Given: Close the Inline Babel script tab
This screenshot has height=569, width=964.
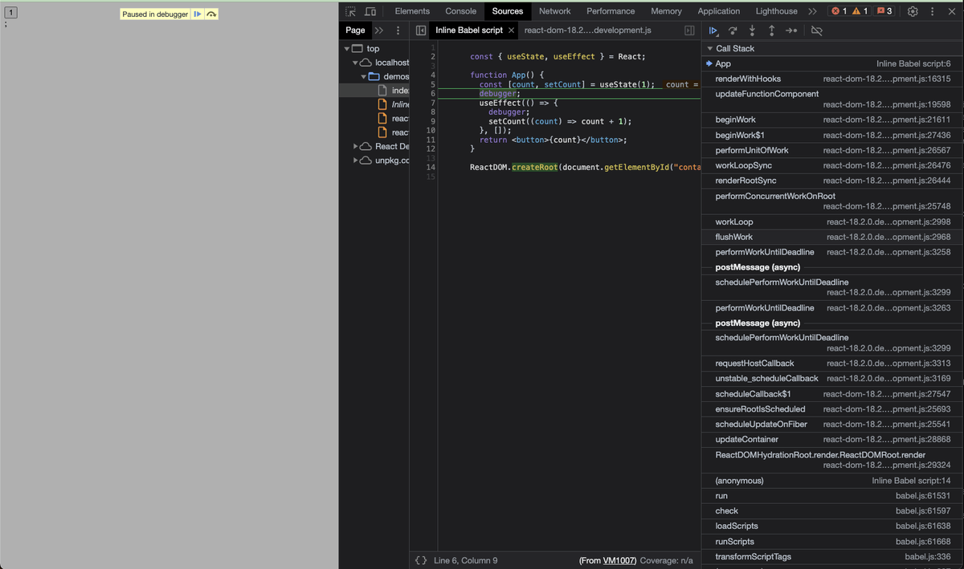Looking at the screenshot, I should pyautogui.click(x=512, y=30).
